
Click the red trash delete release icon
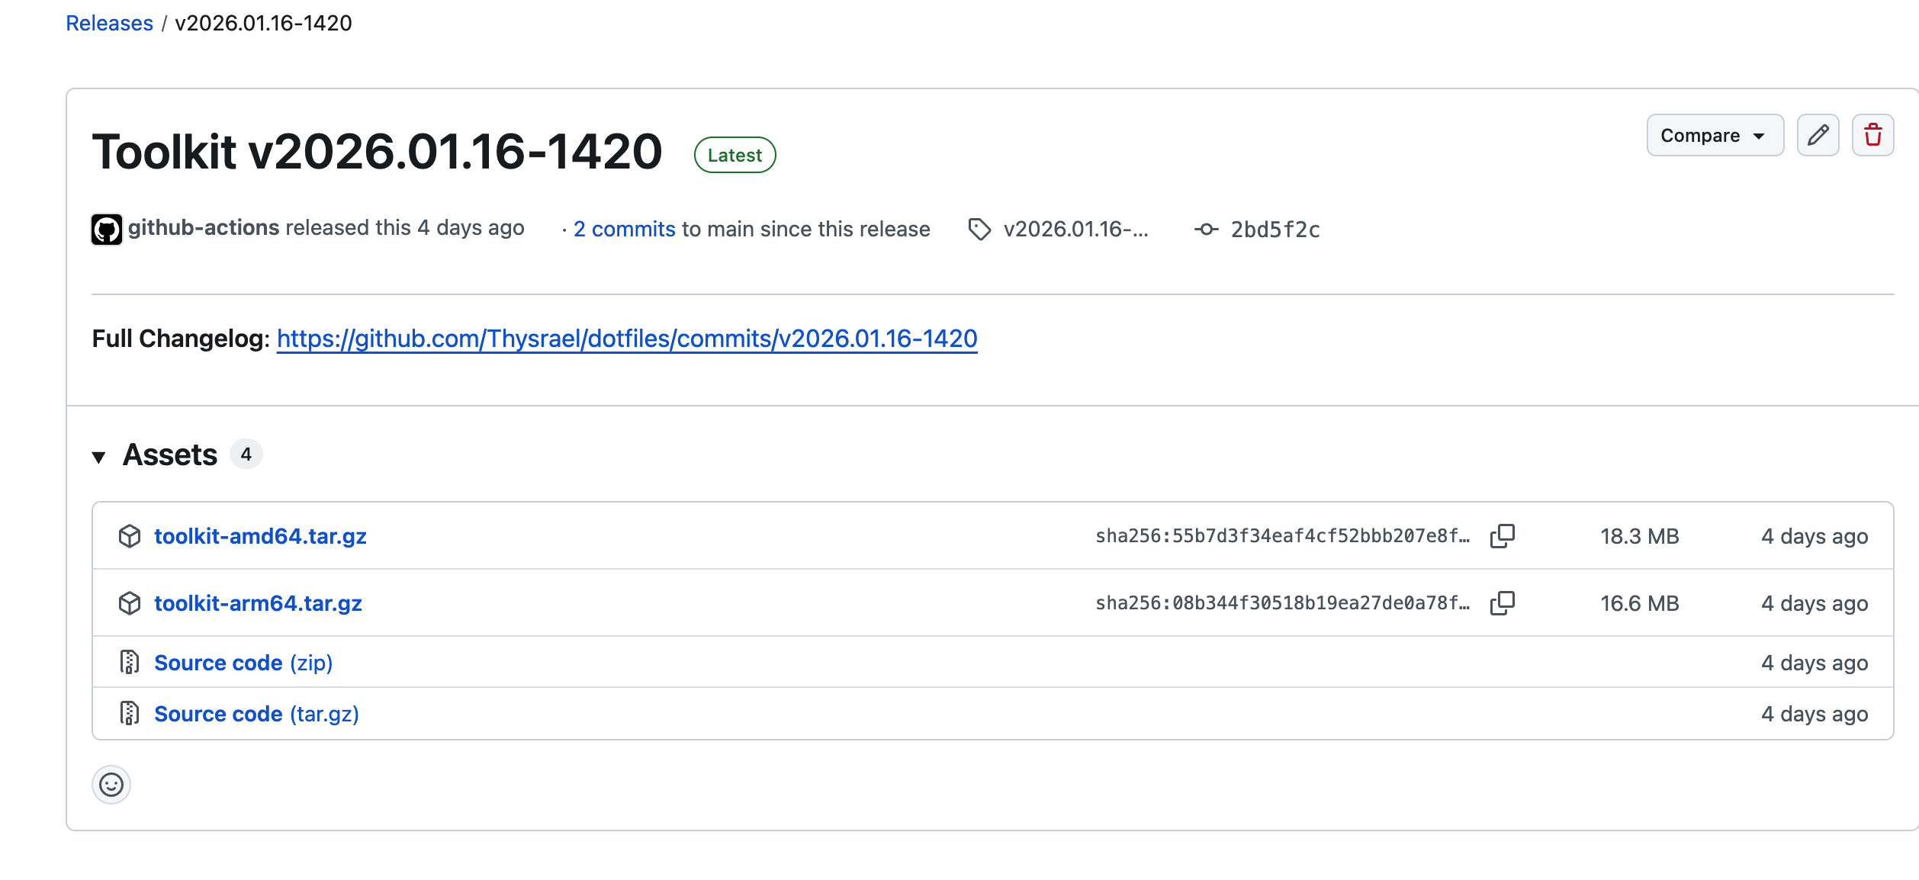[1872, 135]
